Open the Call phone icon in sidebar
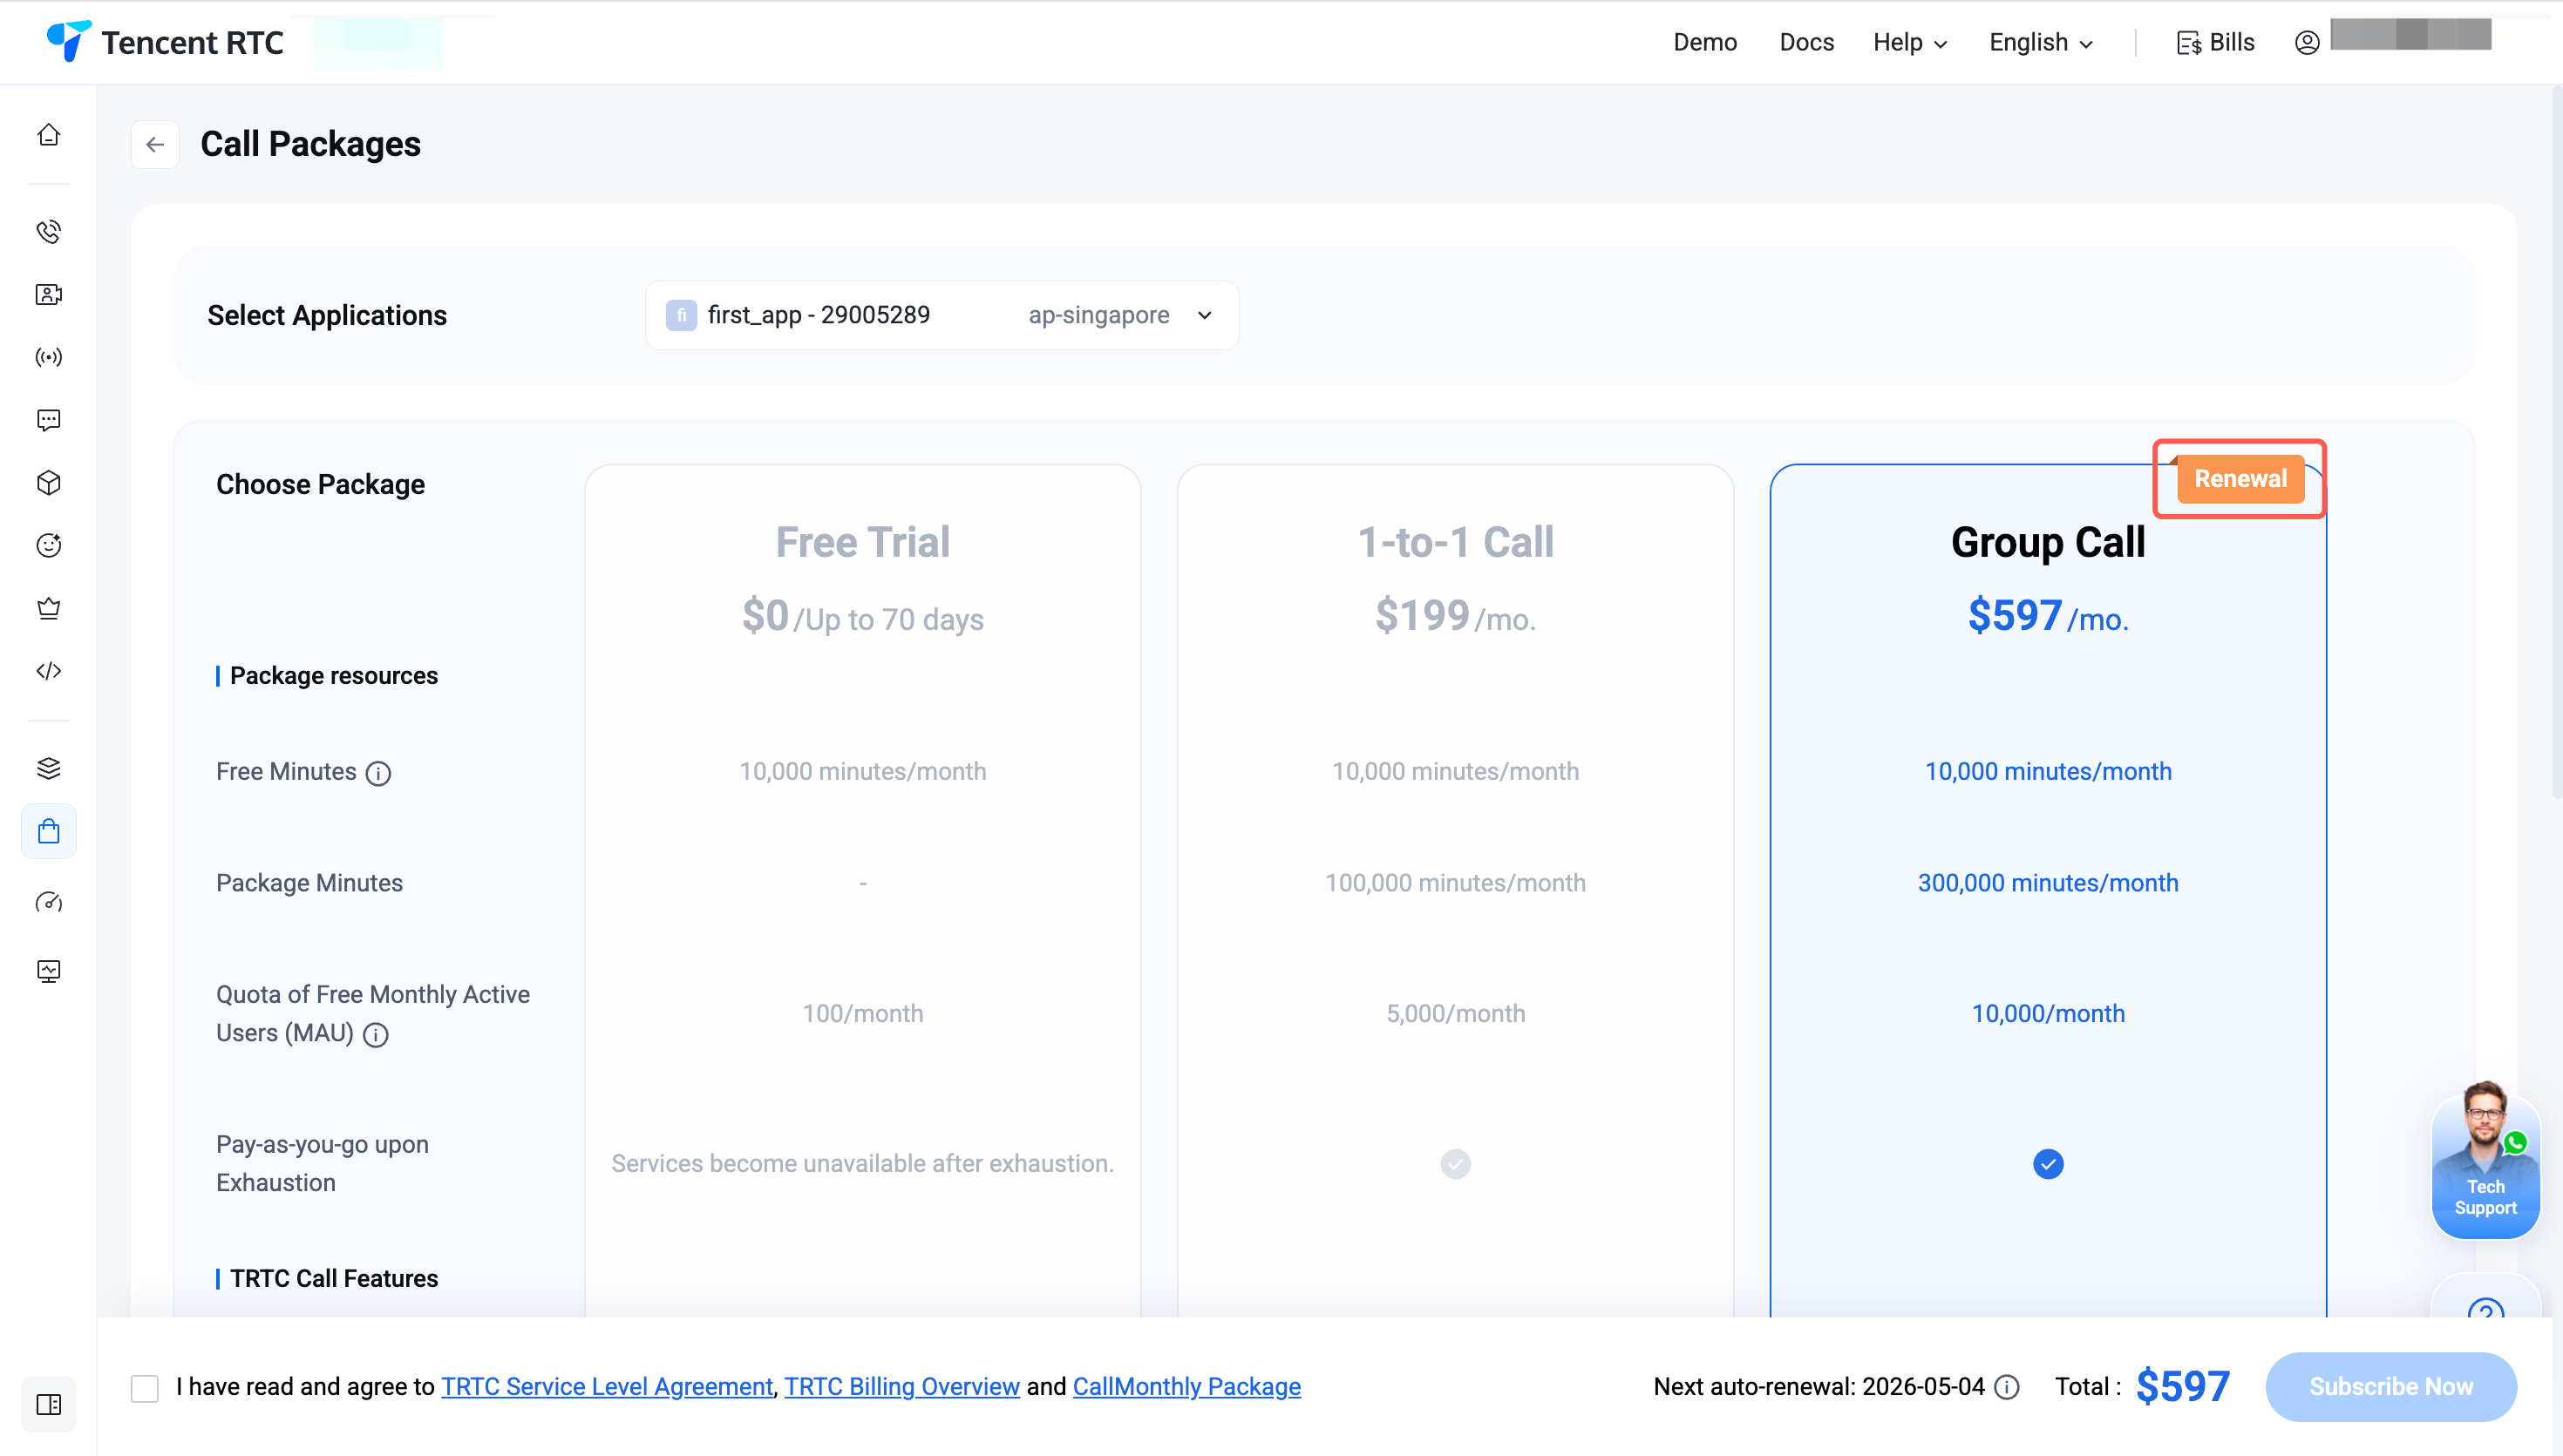Screen dimensions: 2563x1456 pyautogui.click(x=48, y=232)
